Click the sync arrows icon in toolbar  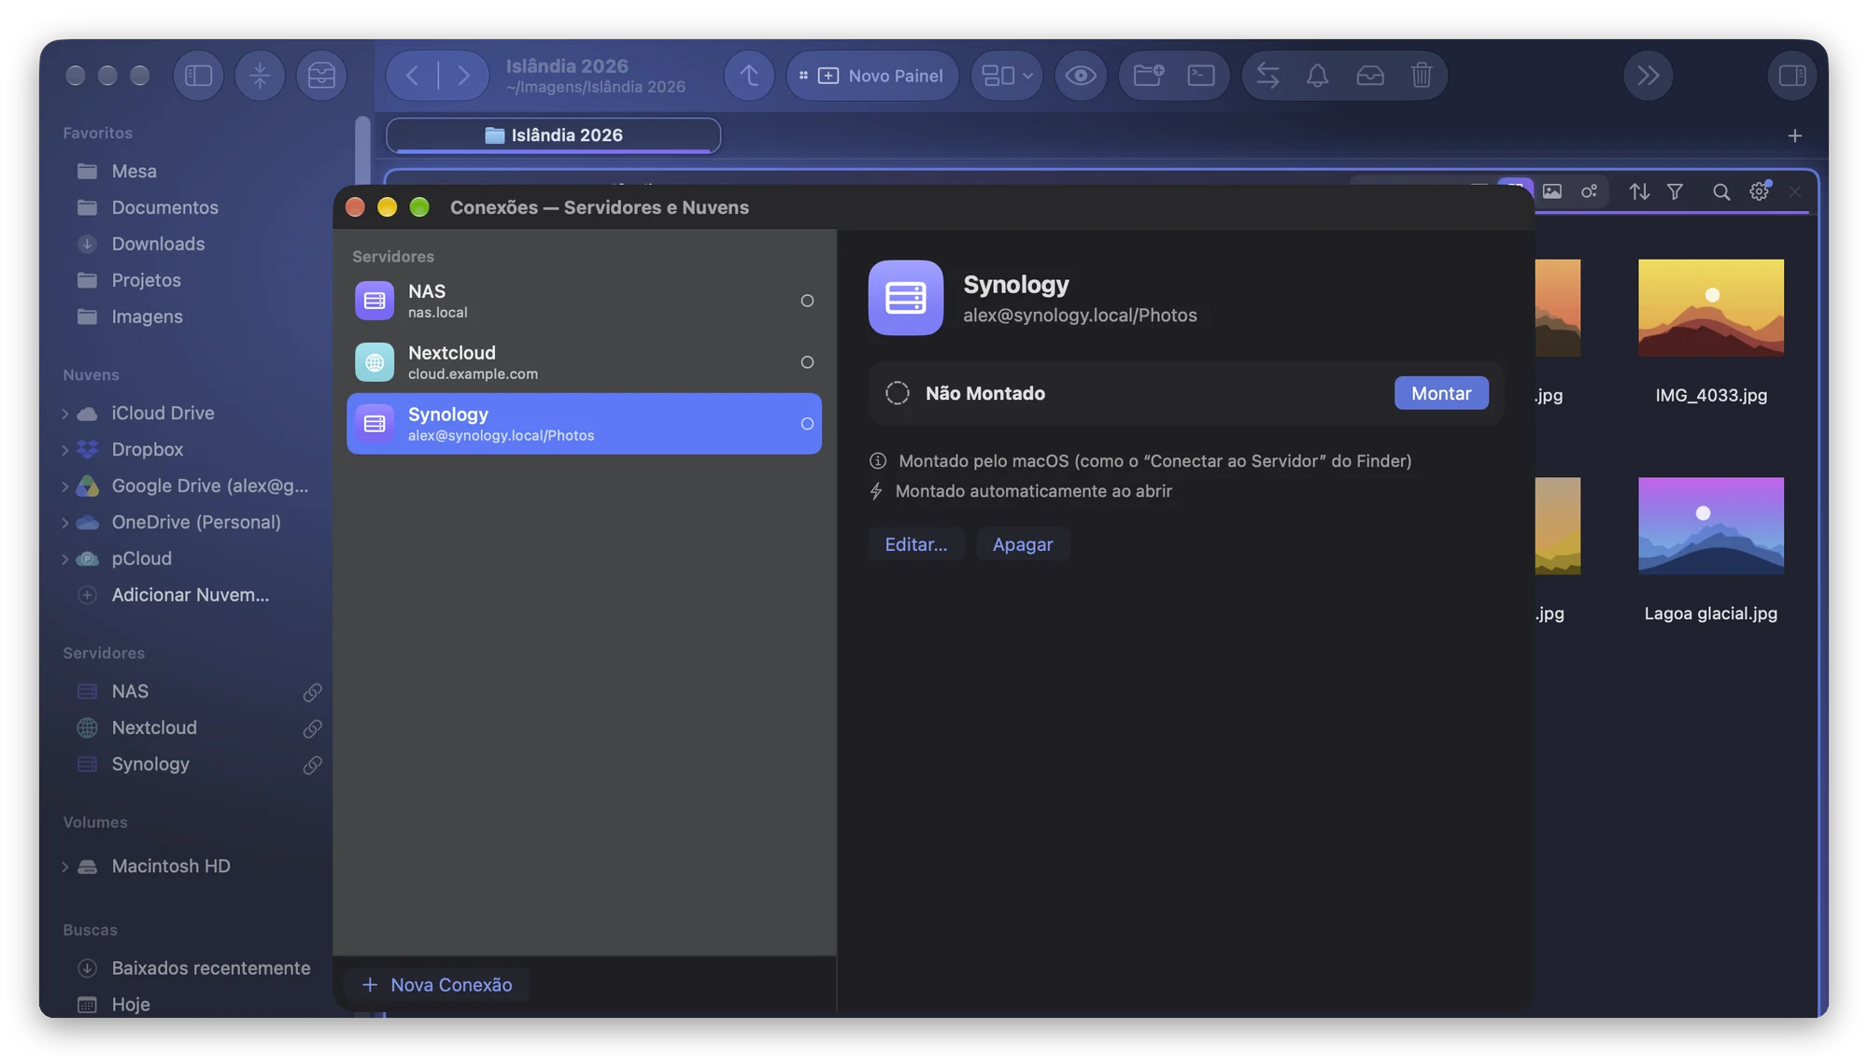coord(1267,76)
